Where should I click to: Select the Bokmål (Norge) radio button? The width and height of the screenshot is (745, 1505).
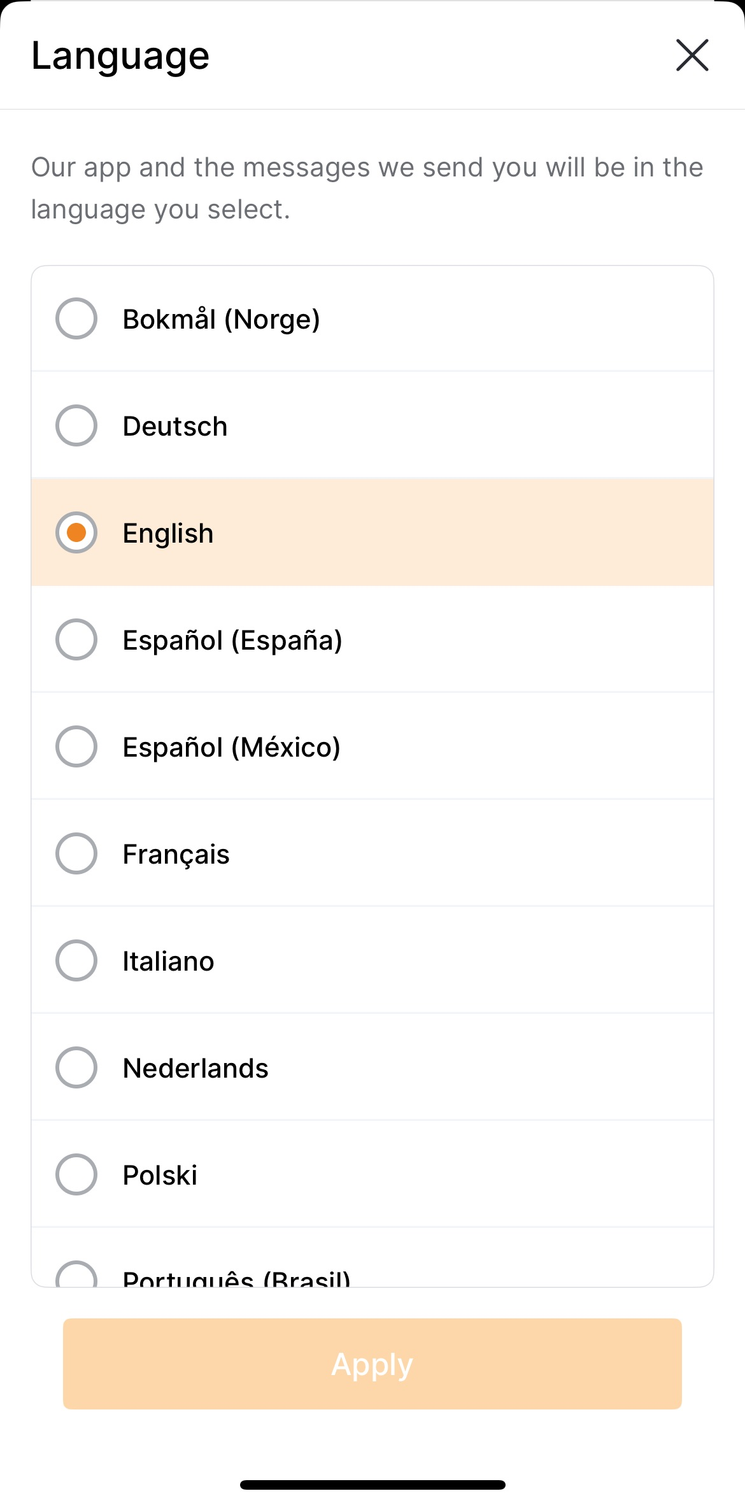[76, 318]
